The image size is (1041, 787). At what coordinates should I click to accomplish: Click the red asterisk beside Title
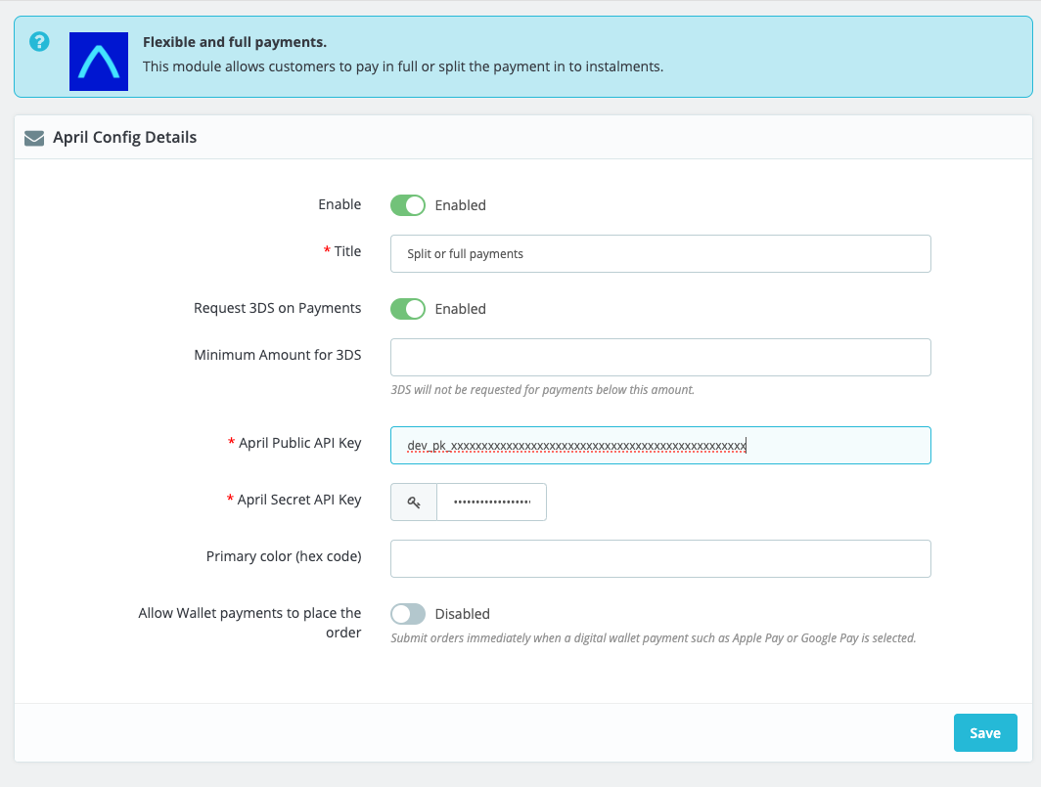pyautogui.click(x=326, y=251)
